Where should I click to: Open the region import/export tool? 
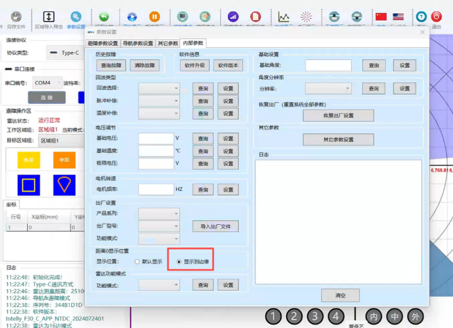tap(49, 17)
